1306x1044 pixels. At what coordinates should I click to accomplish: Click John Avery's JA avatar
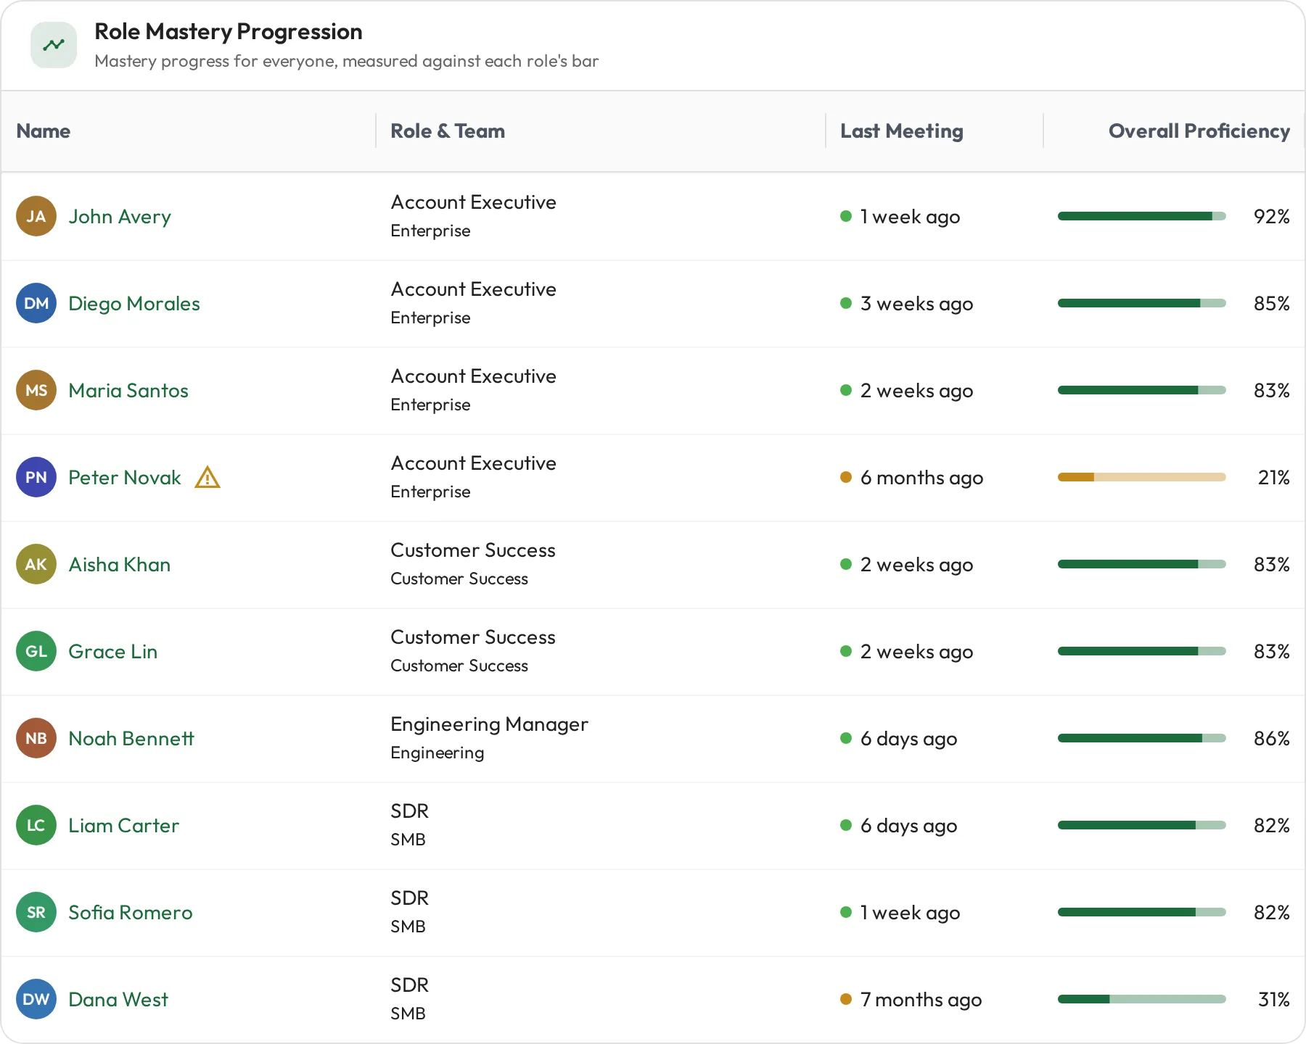pos(36,216)
